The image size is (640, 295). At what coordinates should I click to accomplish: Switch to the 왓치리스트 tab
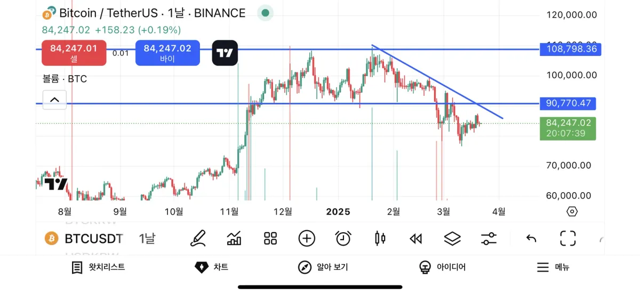coord(99,267)
